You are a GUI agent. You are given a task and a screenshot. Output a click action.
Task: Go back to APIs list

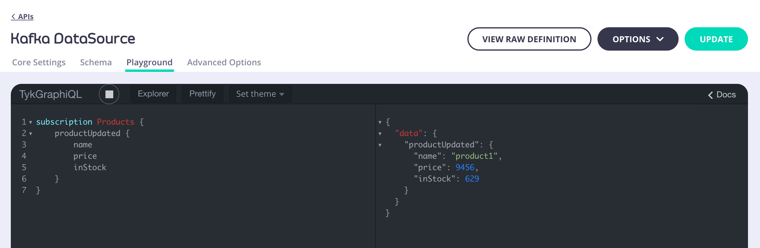(x=22, y=16)
